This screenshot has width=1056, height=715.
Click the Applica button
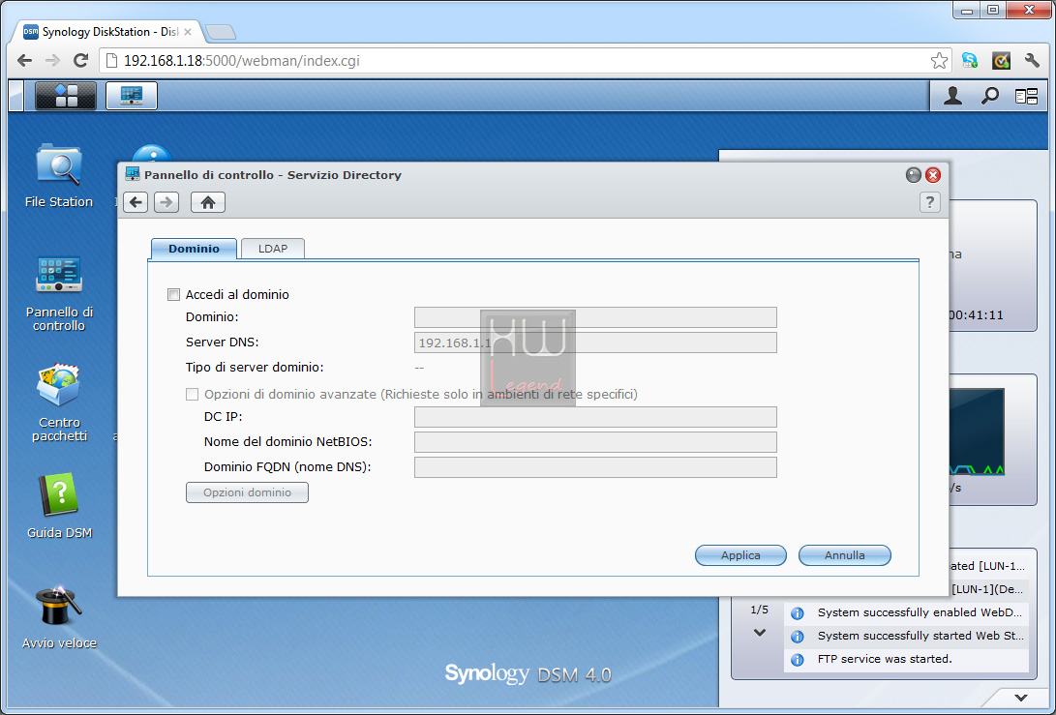tap(740, 555)
